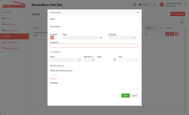This screenshot has width=189, height=115.
Task: Open the Operator dropdown
Action: point(89,60)
